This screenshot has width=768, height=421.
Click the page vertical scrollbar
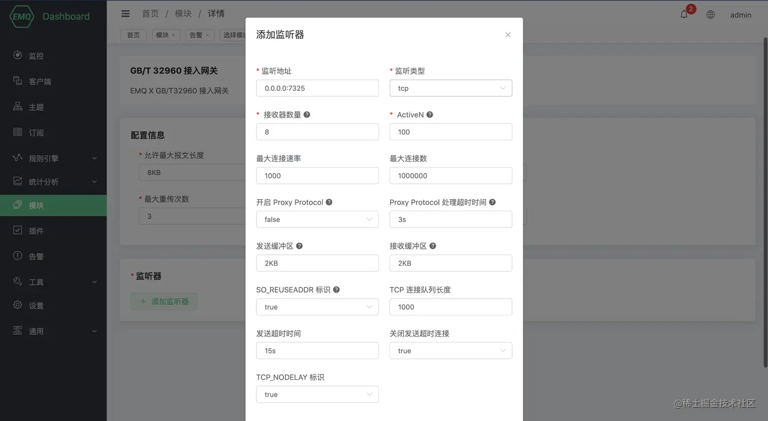click(x=765, y=202)
